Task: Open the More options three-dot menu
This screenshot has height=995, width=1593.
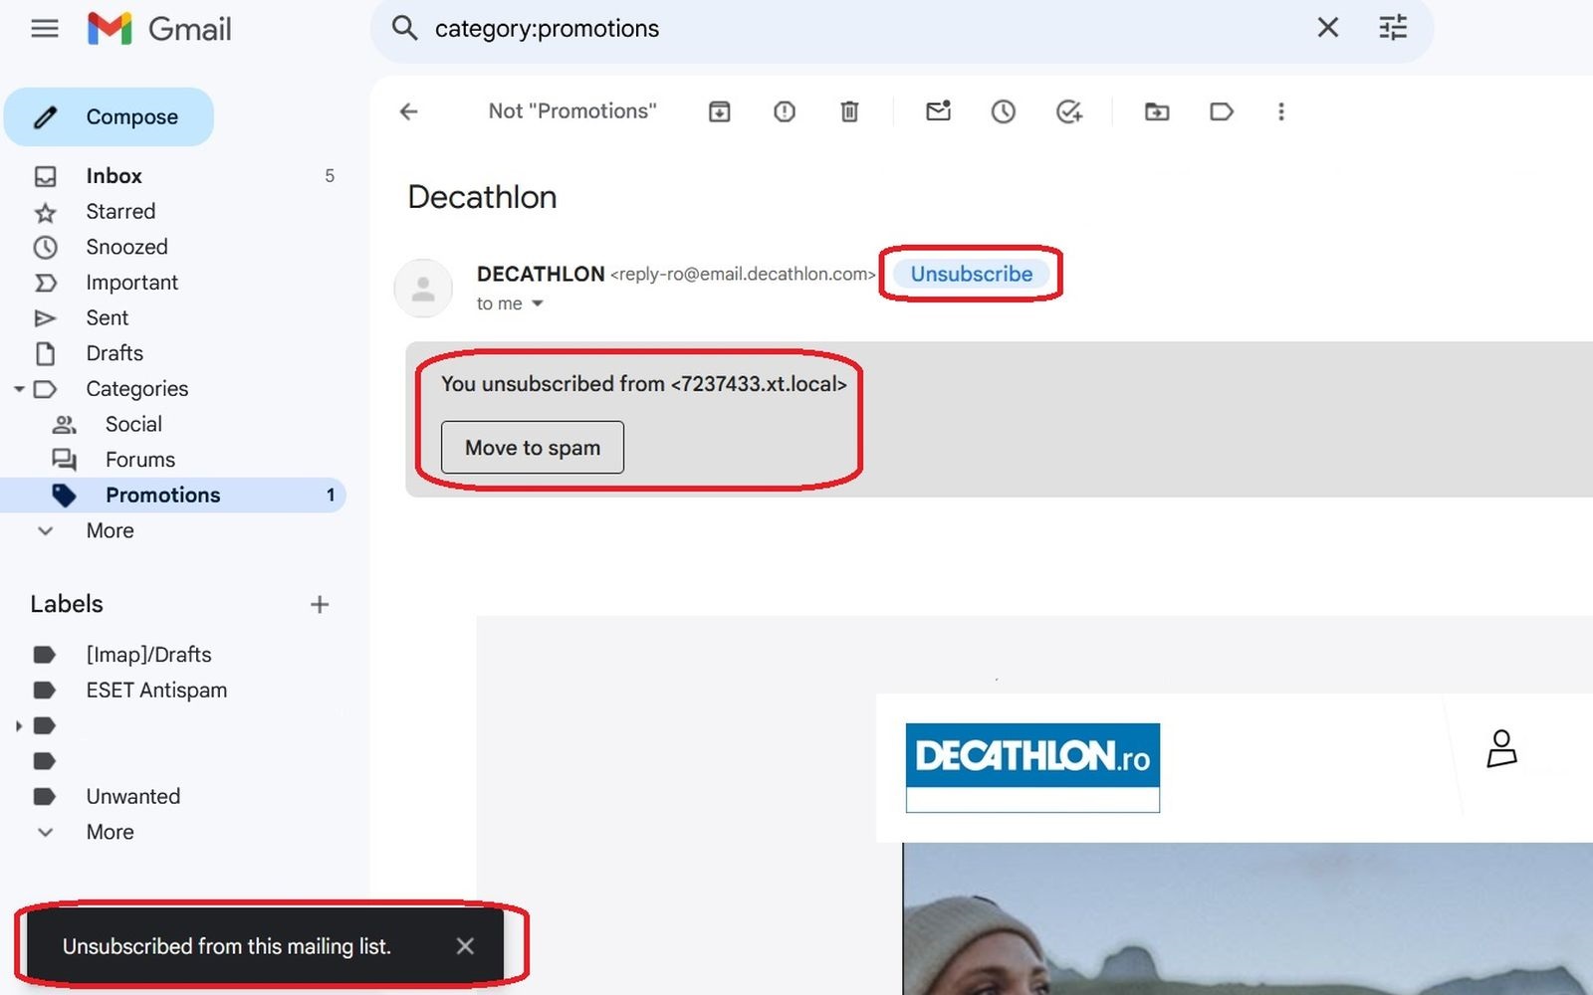Action: click(1281, 111)
